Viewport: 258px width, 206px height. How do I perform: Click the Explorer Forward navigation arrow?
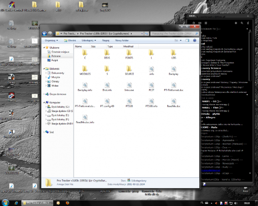tap(50, 34)
